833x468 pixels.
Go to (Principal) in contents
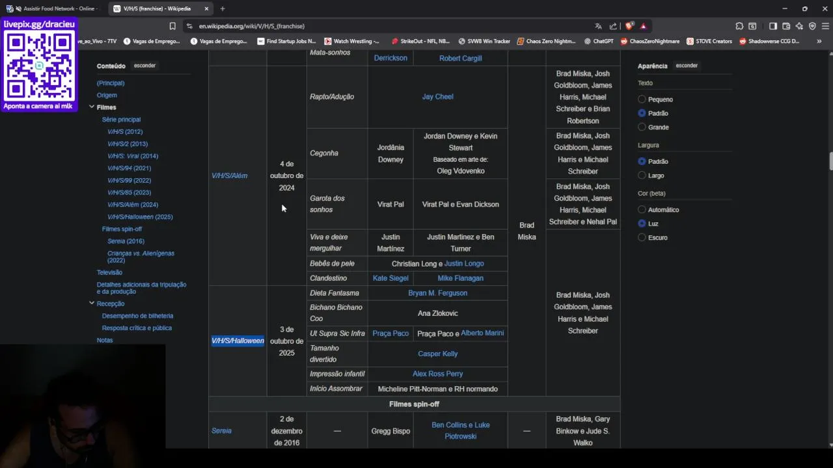coord(111,83)
